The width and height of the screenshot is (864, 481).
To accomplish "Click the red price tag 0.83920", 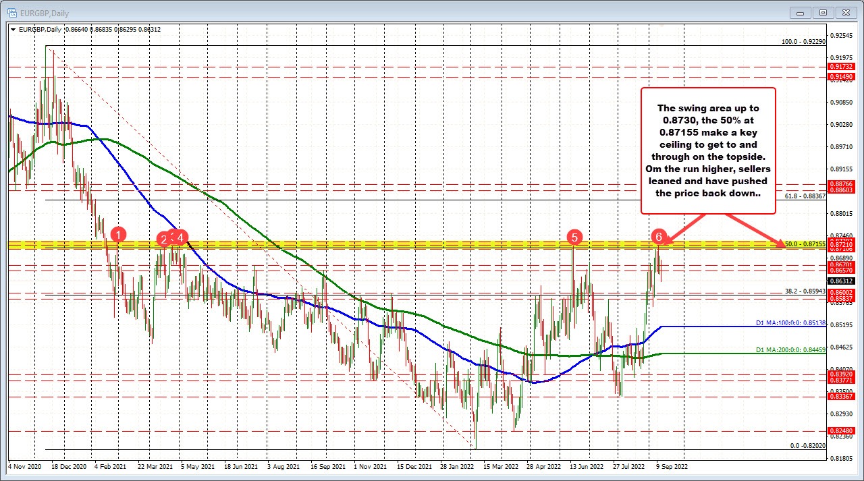I will click(x=842, y=374).
